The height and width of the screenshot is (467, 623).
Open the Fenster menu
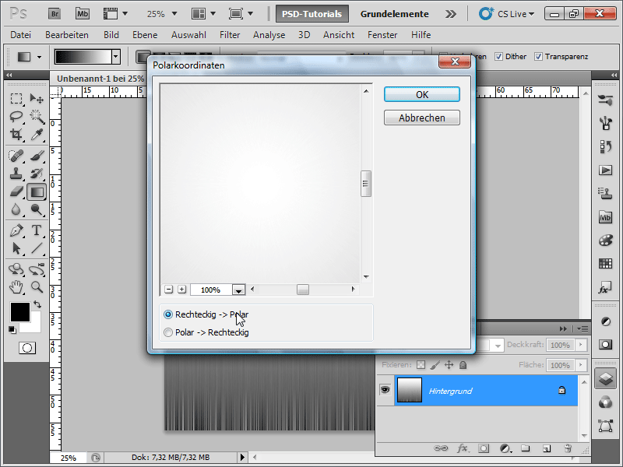click(382, 35)
